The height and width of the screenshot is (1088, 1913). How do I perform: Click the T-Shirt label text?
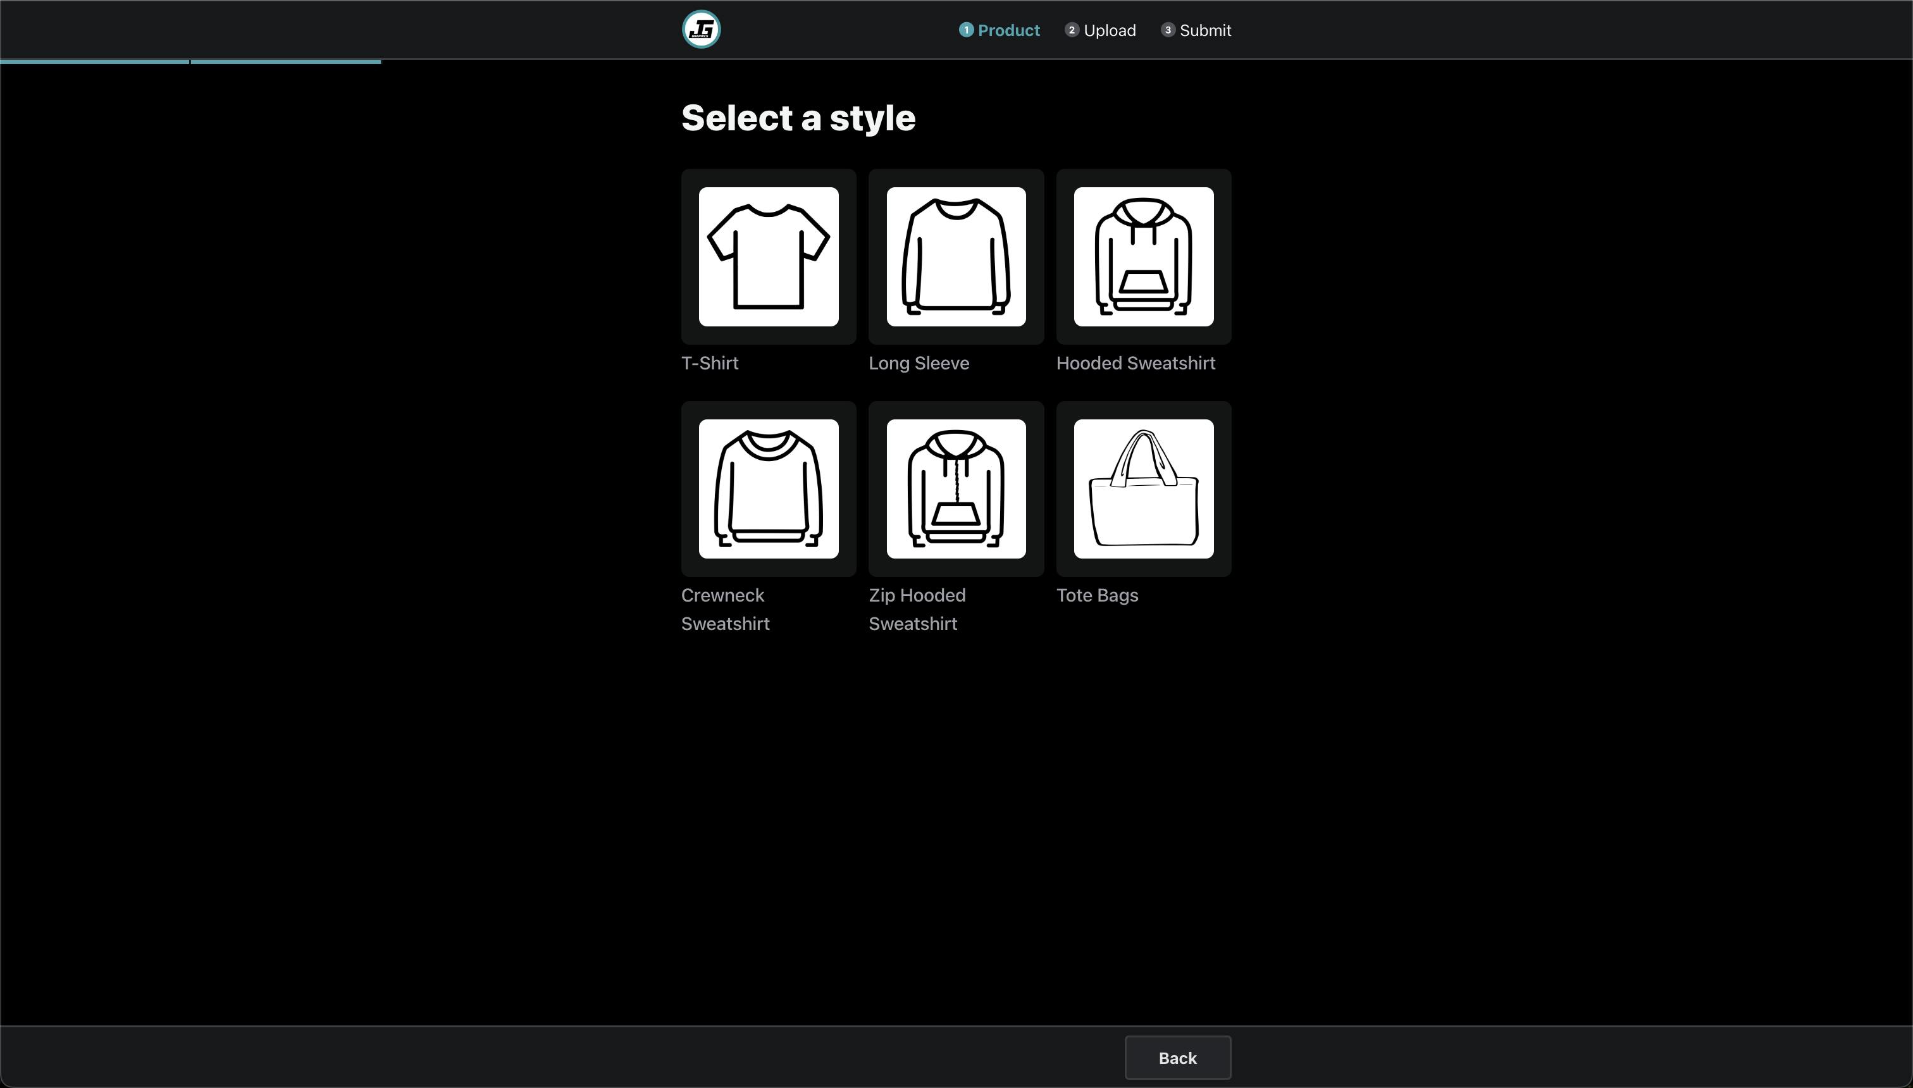710,363
